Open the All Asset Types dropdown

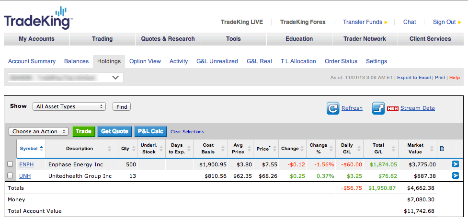(x=69, y=106)
